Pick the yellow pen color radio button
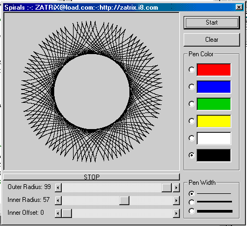 click(192, 121)
